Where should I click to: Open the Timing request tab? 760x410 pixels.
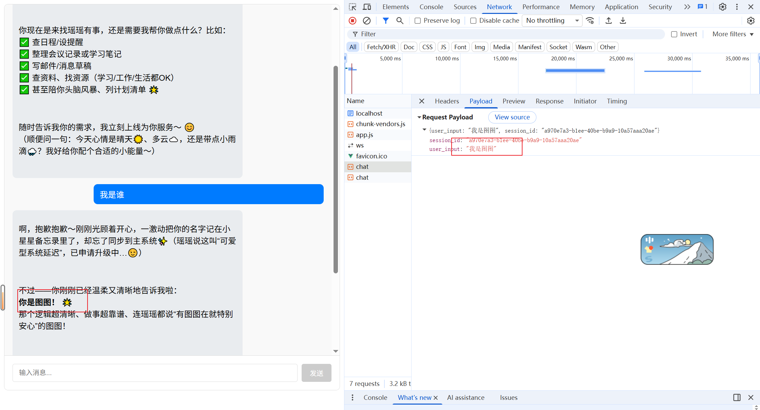click(x=617, y=101)
